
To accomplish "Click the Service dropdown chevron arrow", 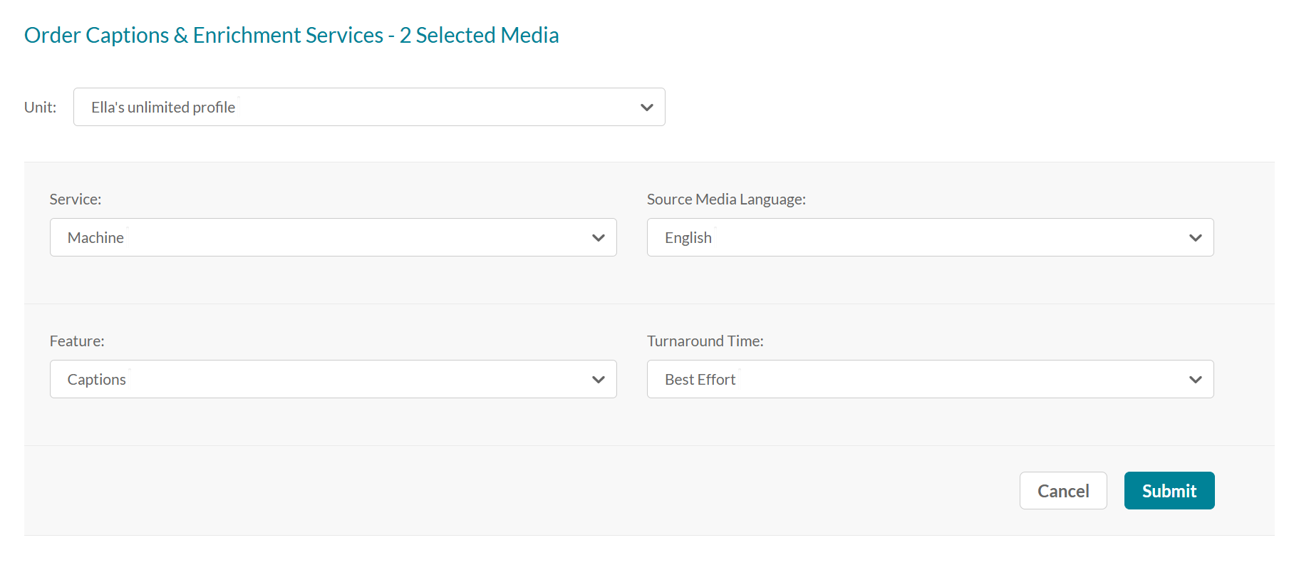I will (598, 238).
